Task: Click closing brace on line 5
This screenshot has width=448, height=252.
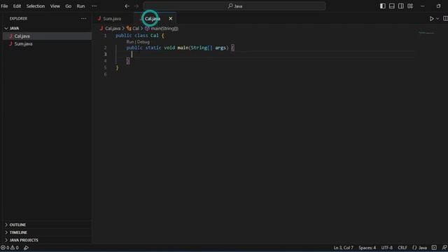Action: click(117, 68)
